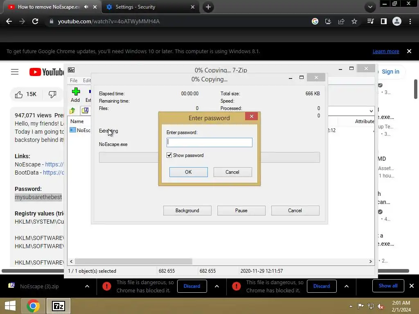
Task: Click the highlighted mysubsarethebest password text
Action: click(x=38, y=197)
